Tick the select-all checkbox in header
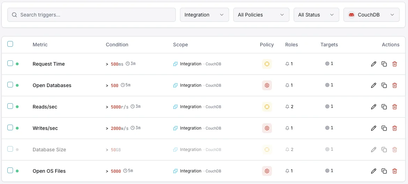 pos(10,44)
